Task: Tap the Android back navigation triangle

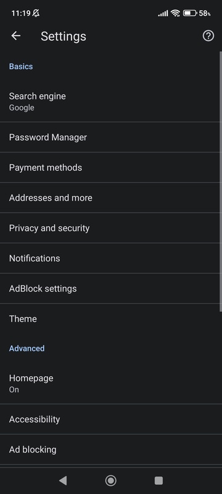Action: point(63,480)
